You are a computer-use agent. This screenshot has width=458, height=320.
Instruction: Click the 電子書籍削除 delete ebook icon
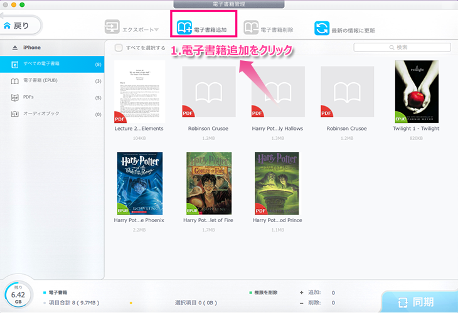click(x=251, y=28)
